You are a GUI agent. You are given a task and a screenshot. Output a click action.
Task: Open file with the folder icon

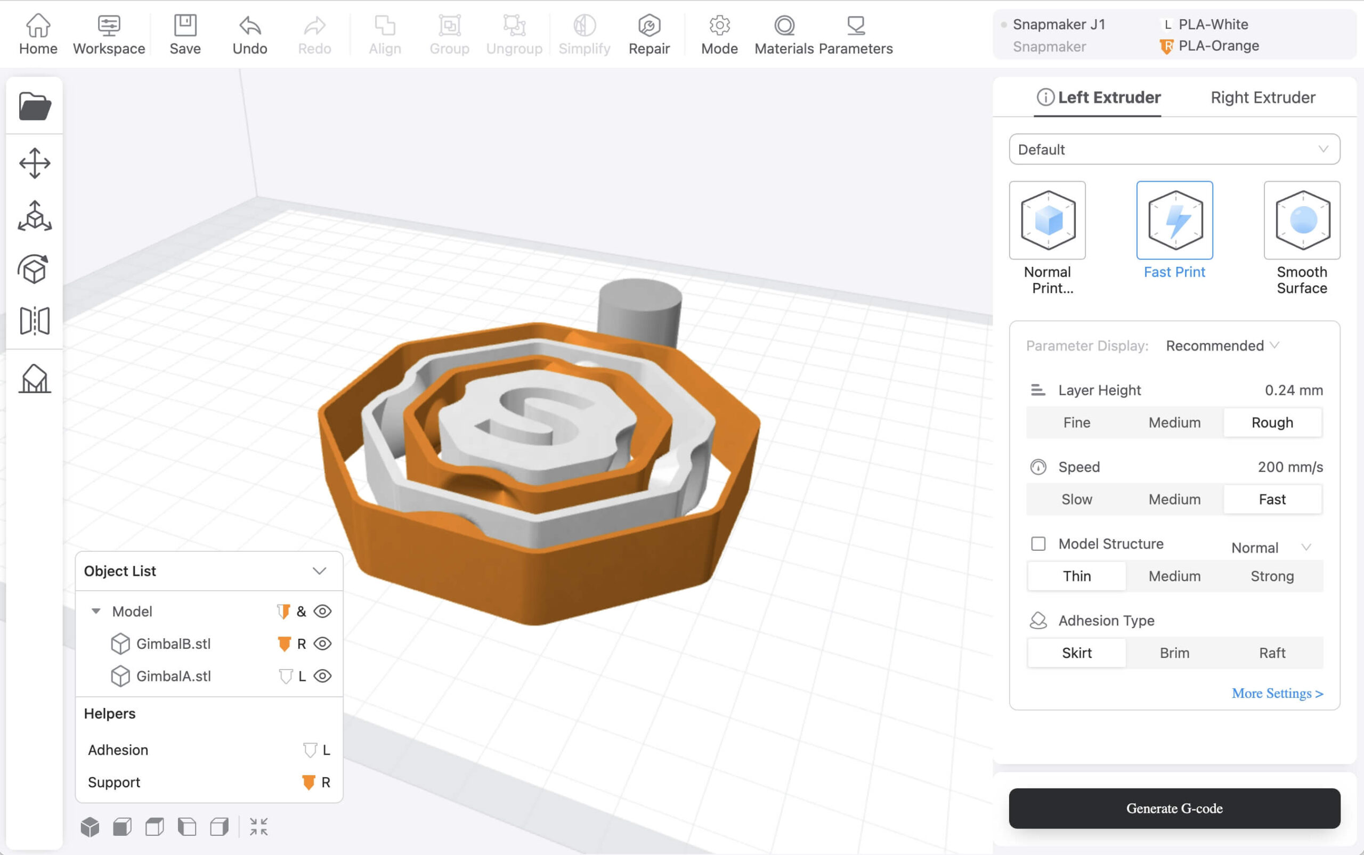(35, 106)
